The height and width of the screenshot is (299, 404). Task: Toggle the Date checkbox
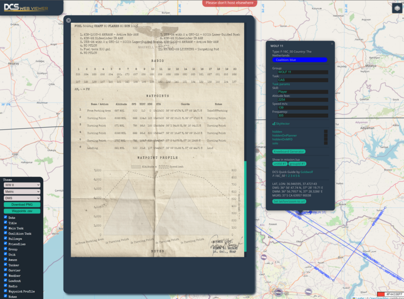click(x=5, y=217)
